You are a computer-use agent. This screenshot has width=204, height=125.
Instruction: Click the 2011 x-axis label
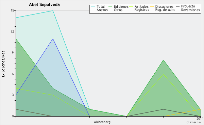(x=200, y=118)
